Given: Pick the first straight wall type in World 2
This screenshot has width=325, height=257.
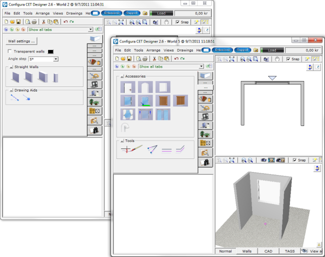Looking at the screenshot, I should pyautogui.click(x=15, y=77).
